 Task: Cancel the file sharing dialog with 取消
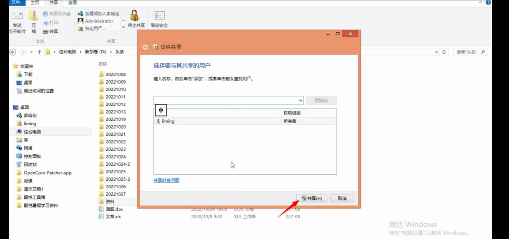[x=342, y=198]
